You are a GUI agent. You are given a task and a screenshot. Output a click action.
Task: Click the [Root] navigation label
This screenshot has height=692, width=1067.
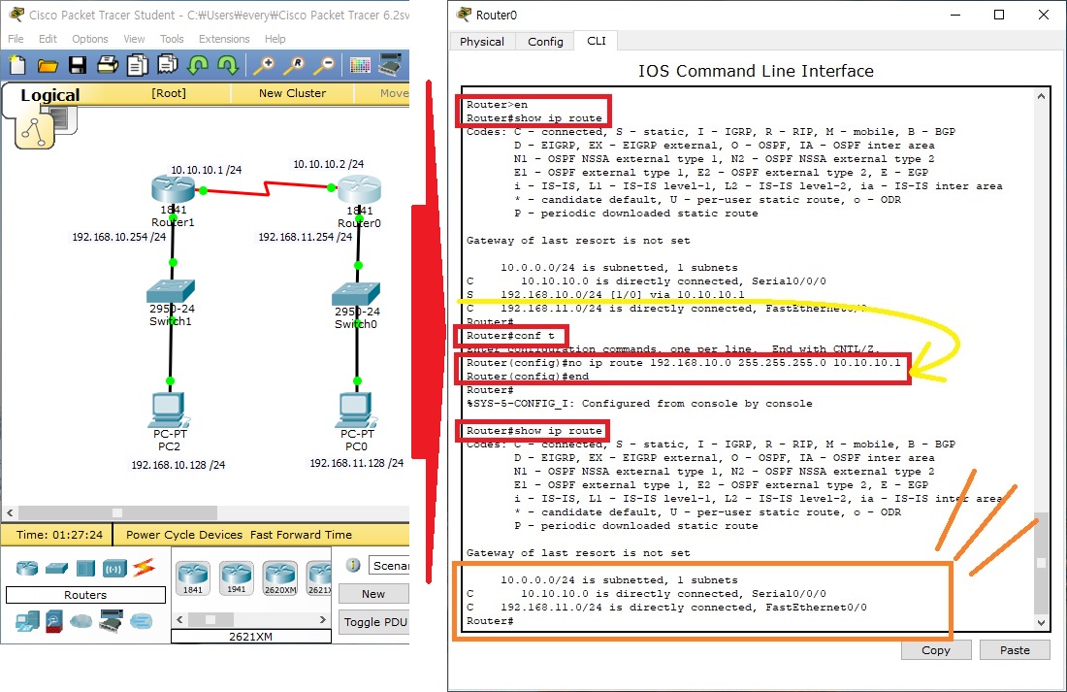coord(169,93)
